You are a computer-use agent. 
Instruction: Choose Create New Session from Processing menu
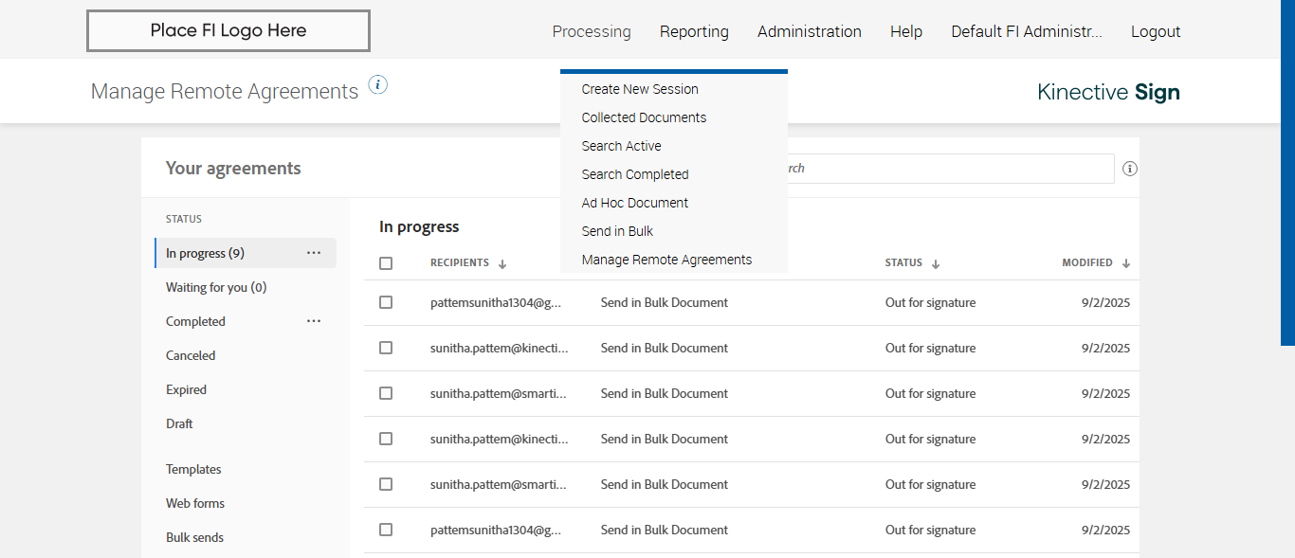pyautogui.click(x=640, y=89)
